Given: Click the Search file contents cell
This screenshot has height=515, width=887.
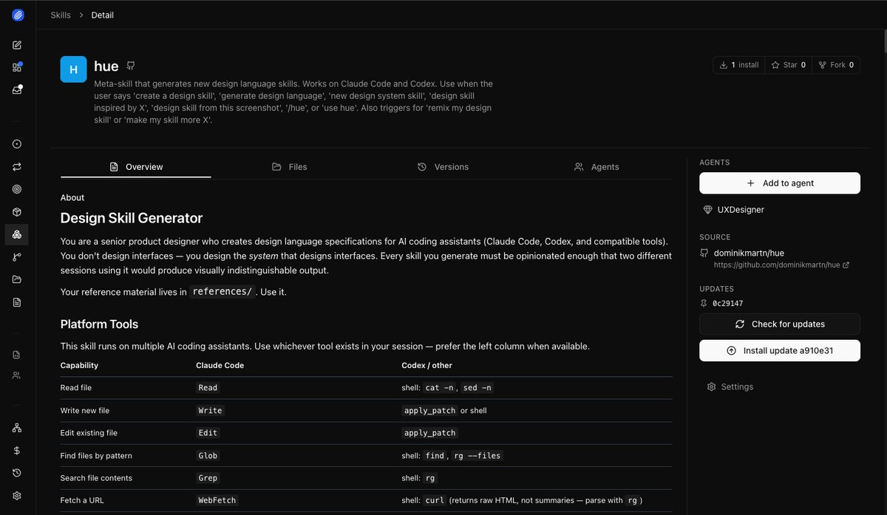Looking at the screenshot, I should [96, 478].
